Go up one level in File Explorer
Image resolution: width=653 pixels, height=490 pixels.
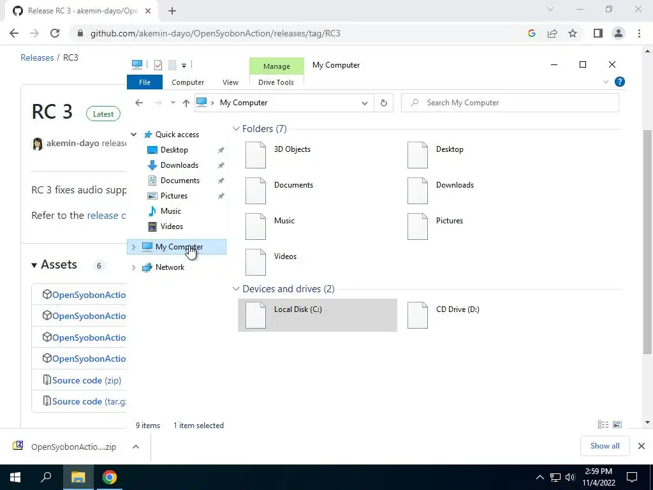pos(186,103)
